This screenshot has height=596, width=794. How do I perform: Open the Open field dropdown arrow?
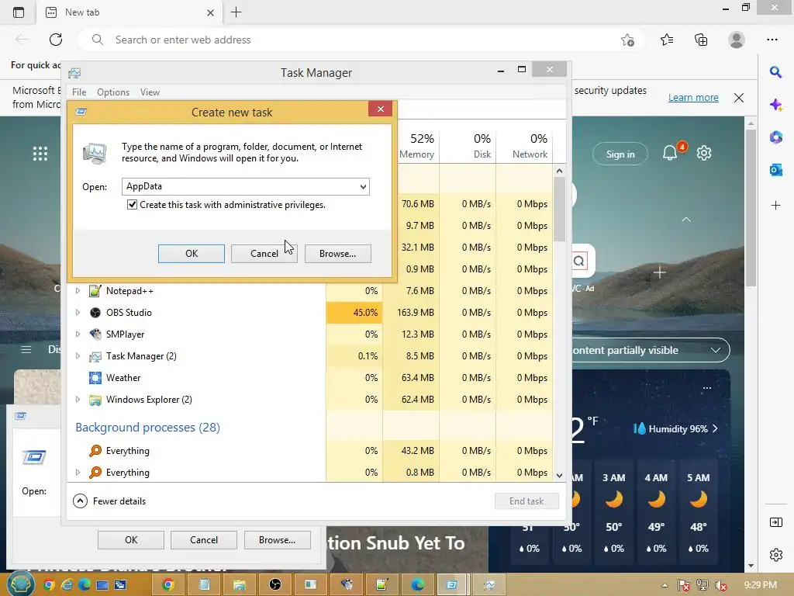point(363,186)
